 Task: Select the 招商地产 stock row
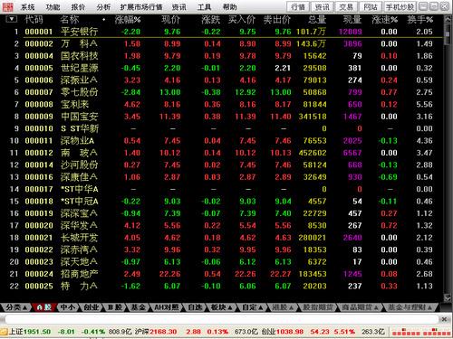pos(224,274)
